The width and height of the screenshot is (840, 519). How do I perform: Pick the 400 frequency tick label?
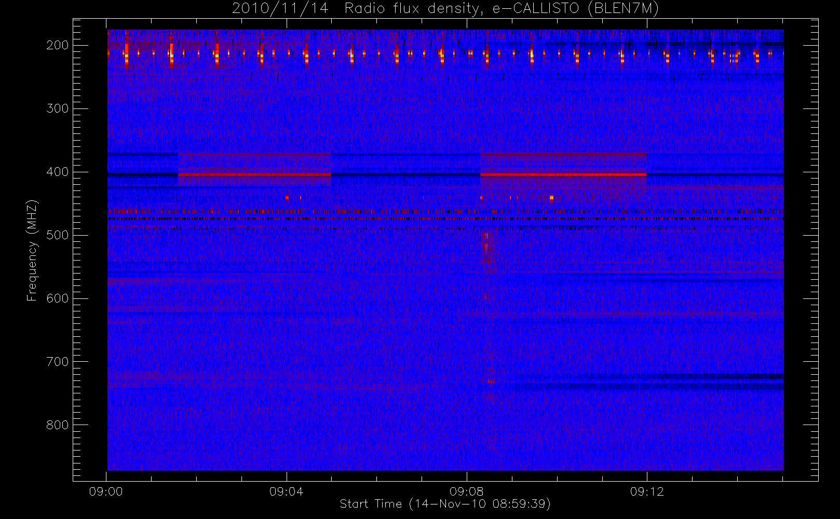pos(57,172)
